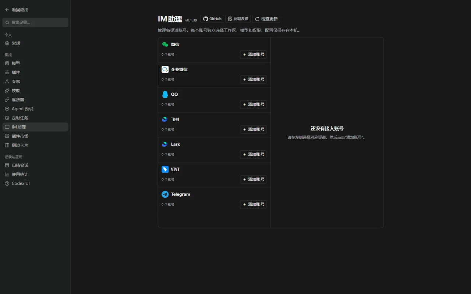Add account for 钉钉
Viewport: 471px width, 294px height.
(254, 179)
